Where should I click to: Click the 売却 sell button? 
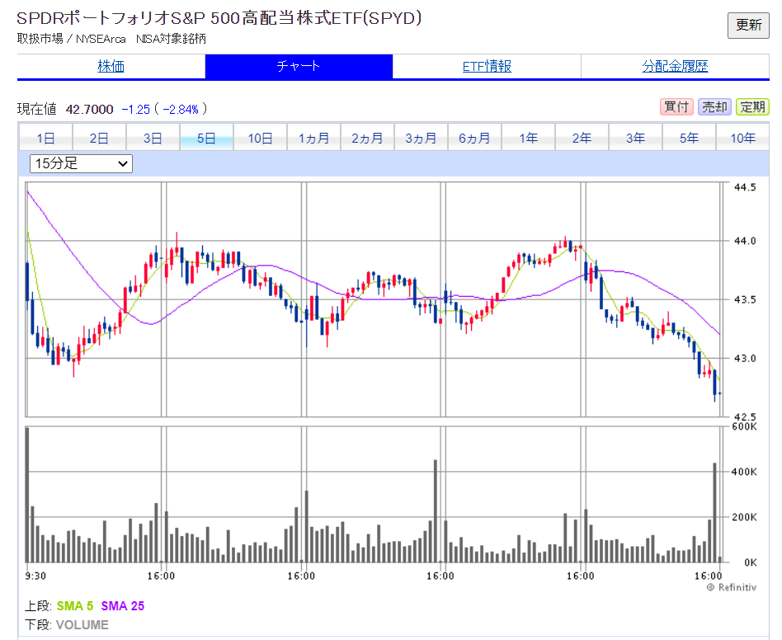point(714,106)
